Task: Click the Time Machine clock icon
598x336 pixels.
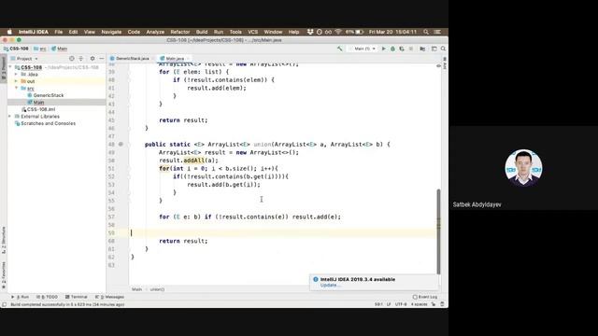Action: [320, 32]
